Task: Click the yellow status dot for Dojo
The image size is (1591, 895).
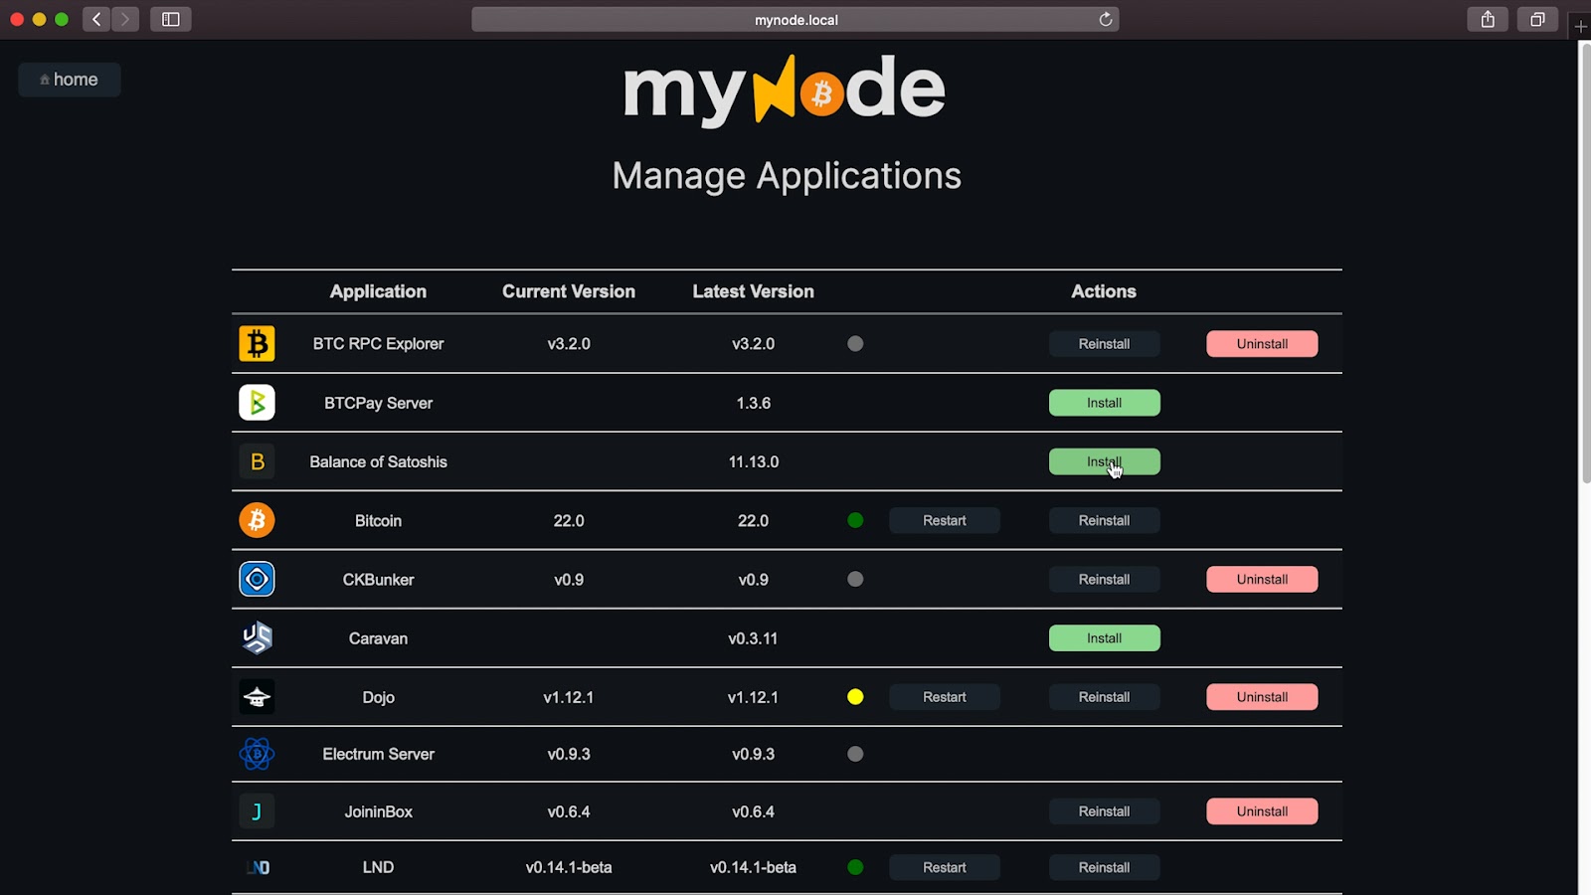Action: tap(855, 697)
